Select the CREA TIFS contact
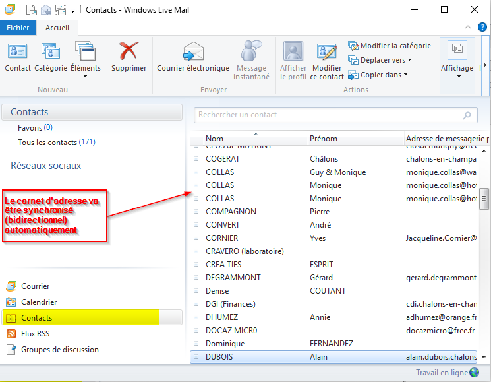The height and width of the screenshot is (382, 491). coord(333,264)
